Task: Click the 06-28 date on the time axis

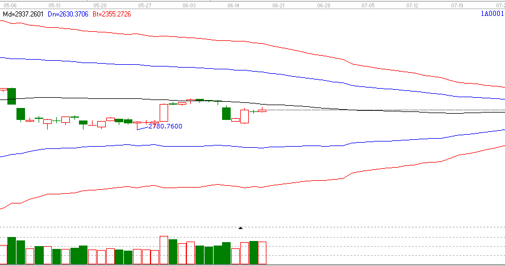Action: pyautogui.click(x=323, y=4)
